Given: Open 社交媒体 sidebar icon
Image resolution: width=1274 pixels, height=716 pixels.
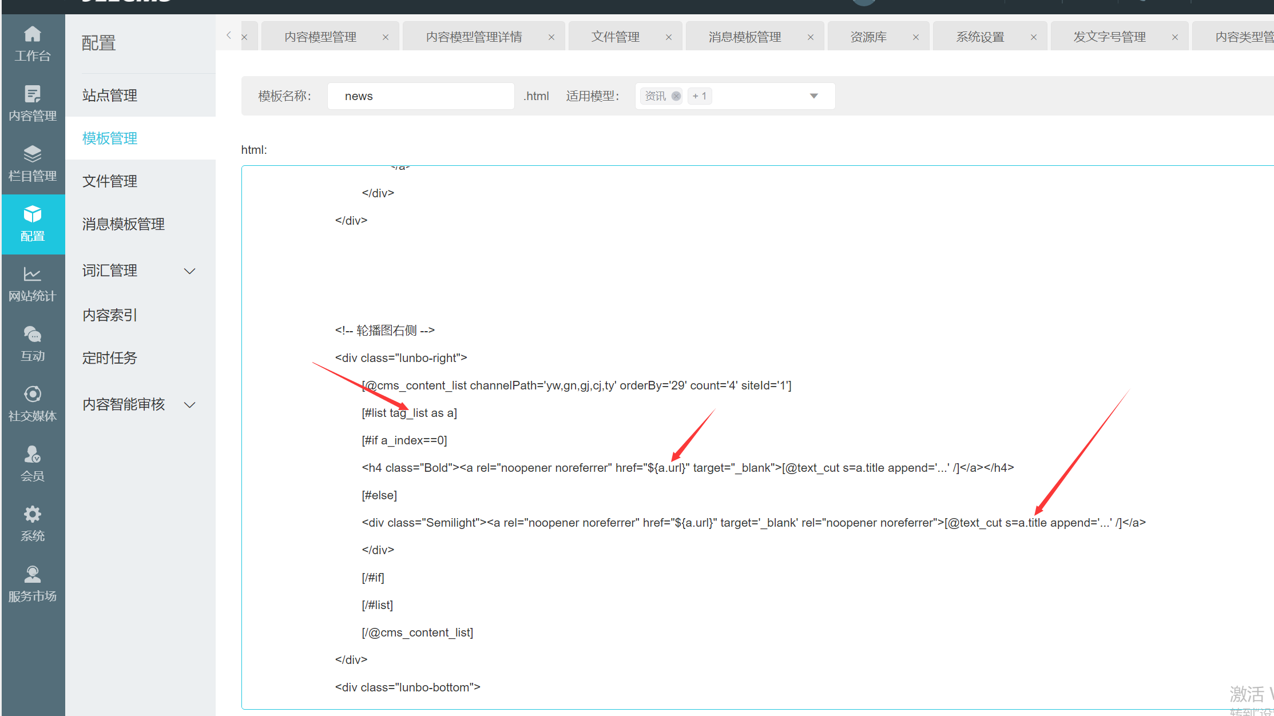Looking at the screenshot, I should (x=33, y=395).
